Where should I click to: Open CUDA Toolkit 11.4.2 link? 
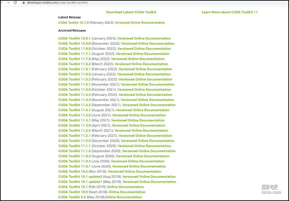74,105
